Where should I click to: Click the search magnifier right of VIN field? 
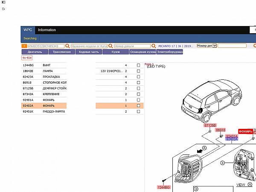click(x=67, y=46)
